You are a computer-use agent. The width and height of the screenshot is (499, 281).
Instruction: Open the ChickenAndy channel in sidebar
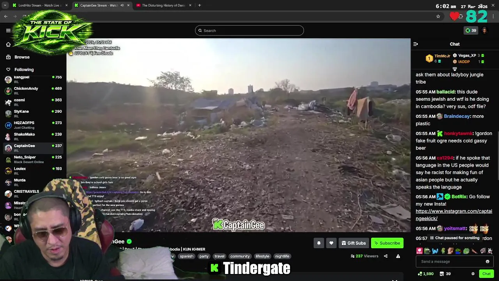click(33, 91)
